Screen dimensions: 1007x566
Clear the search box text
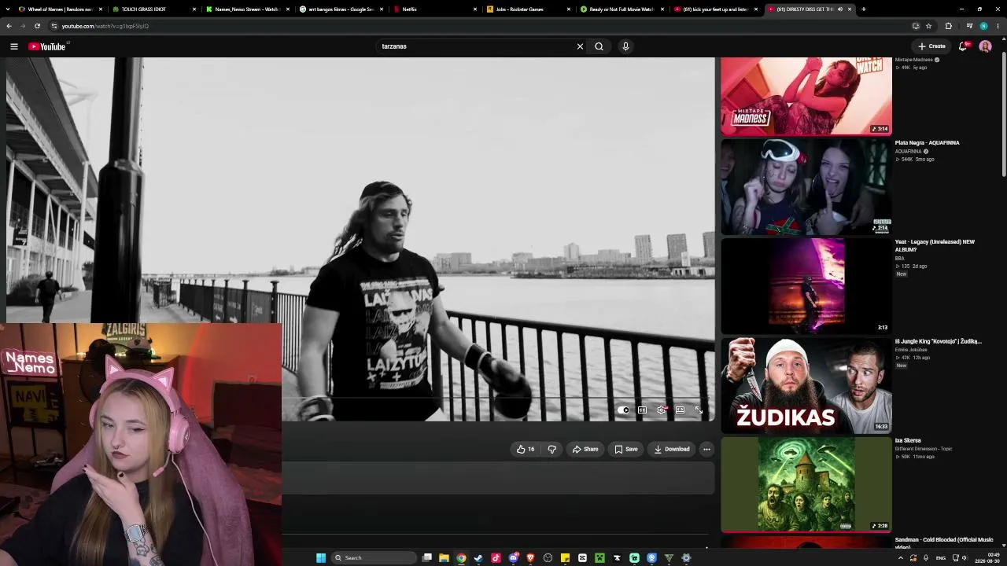tap(580, 46)
